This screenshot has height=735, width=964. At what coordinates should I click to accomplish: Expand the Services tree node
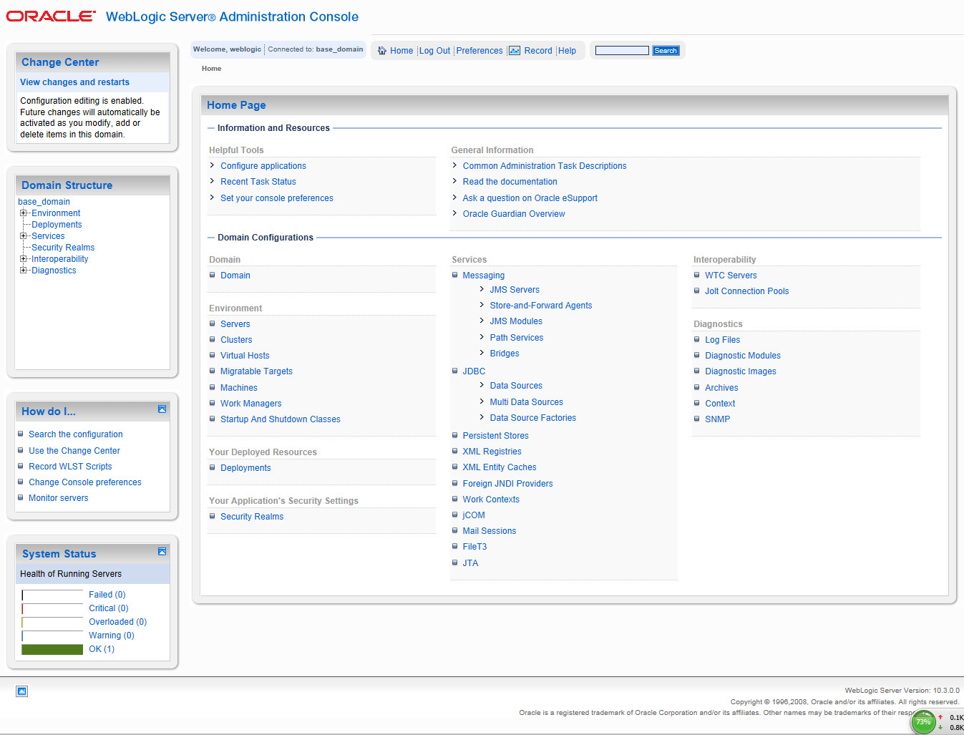[x=24, y=236]
